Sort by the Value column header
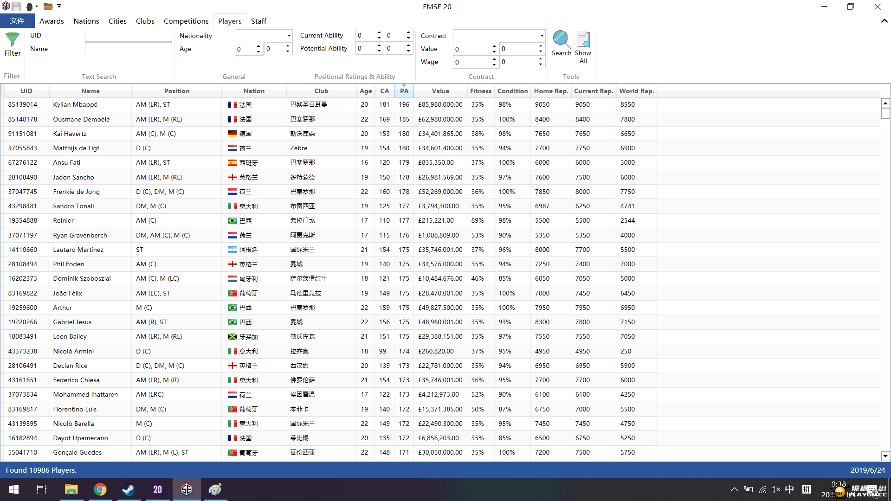The height and width of the screenshot is (501, 891). [x=440, y=91]
